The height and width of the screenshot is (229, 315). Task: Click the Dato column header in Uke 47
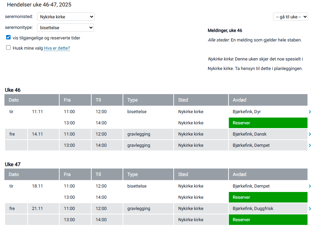(x=32, y=174)
